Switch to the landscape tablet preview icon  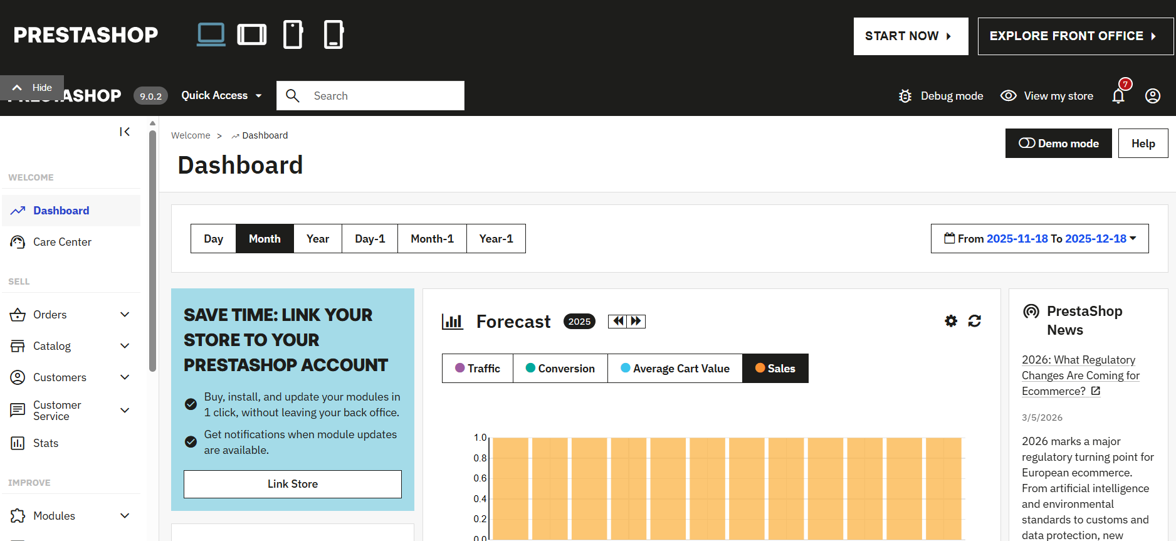coord(252,34)
